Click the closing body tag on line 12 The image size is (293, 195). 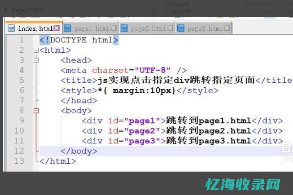(79, 151)
